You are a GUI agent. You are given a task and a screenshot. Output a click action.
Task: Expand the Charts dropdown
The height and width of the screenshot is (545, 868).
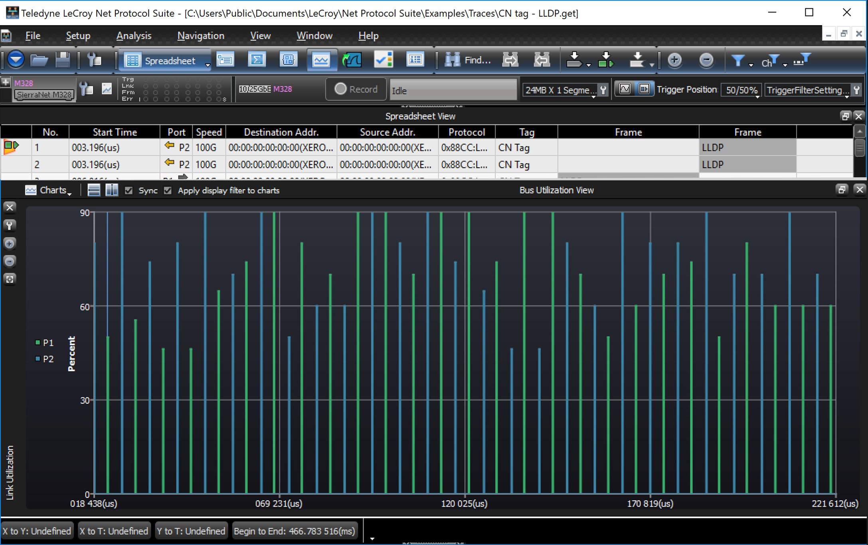click(48, 190)
